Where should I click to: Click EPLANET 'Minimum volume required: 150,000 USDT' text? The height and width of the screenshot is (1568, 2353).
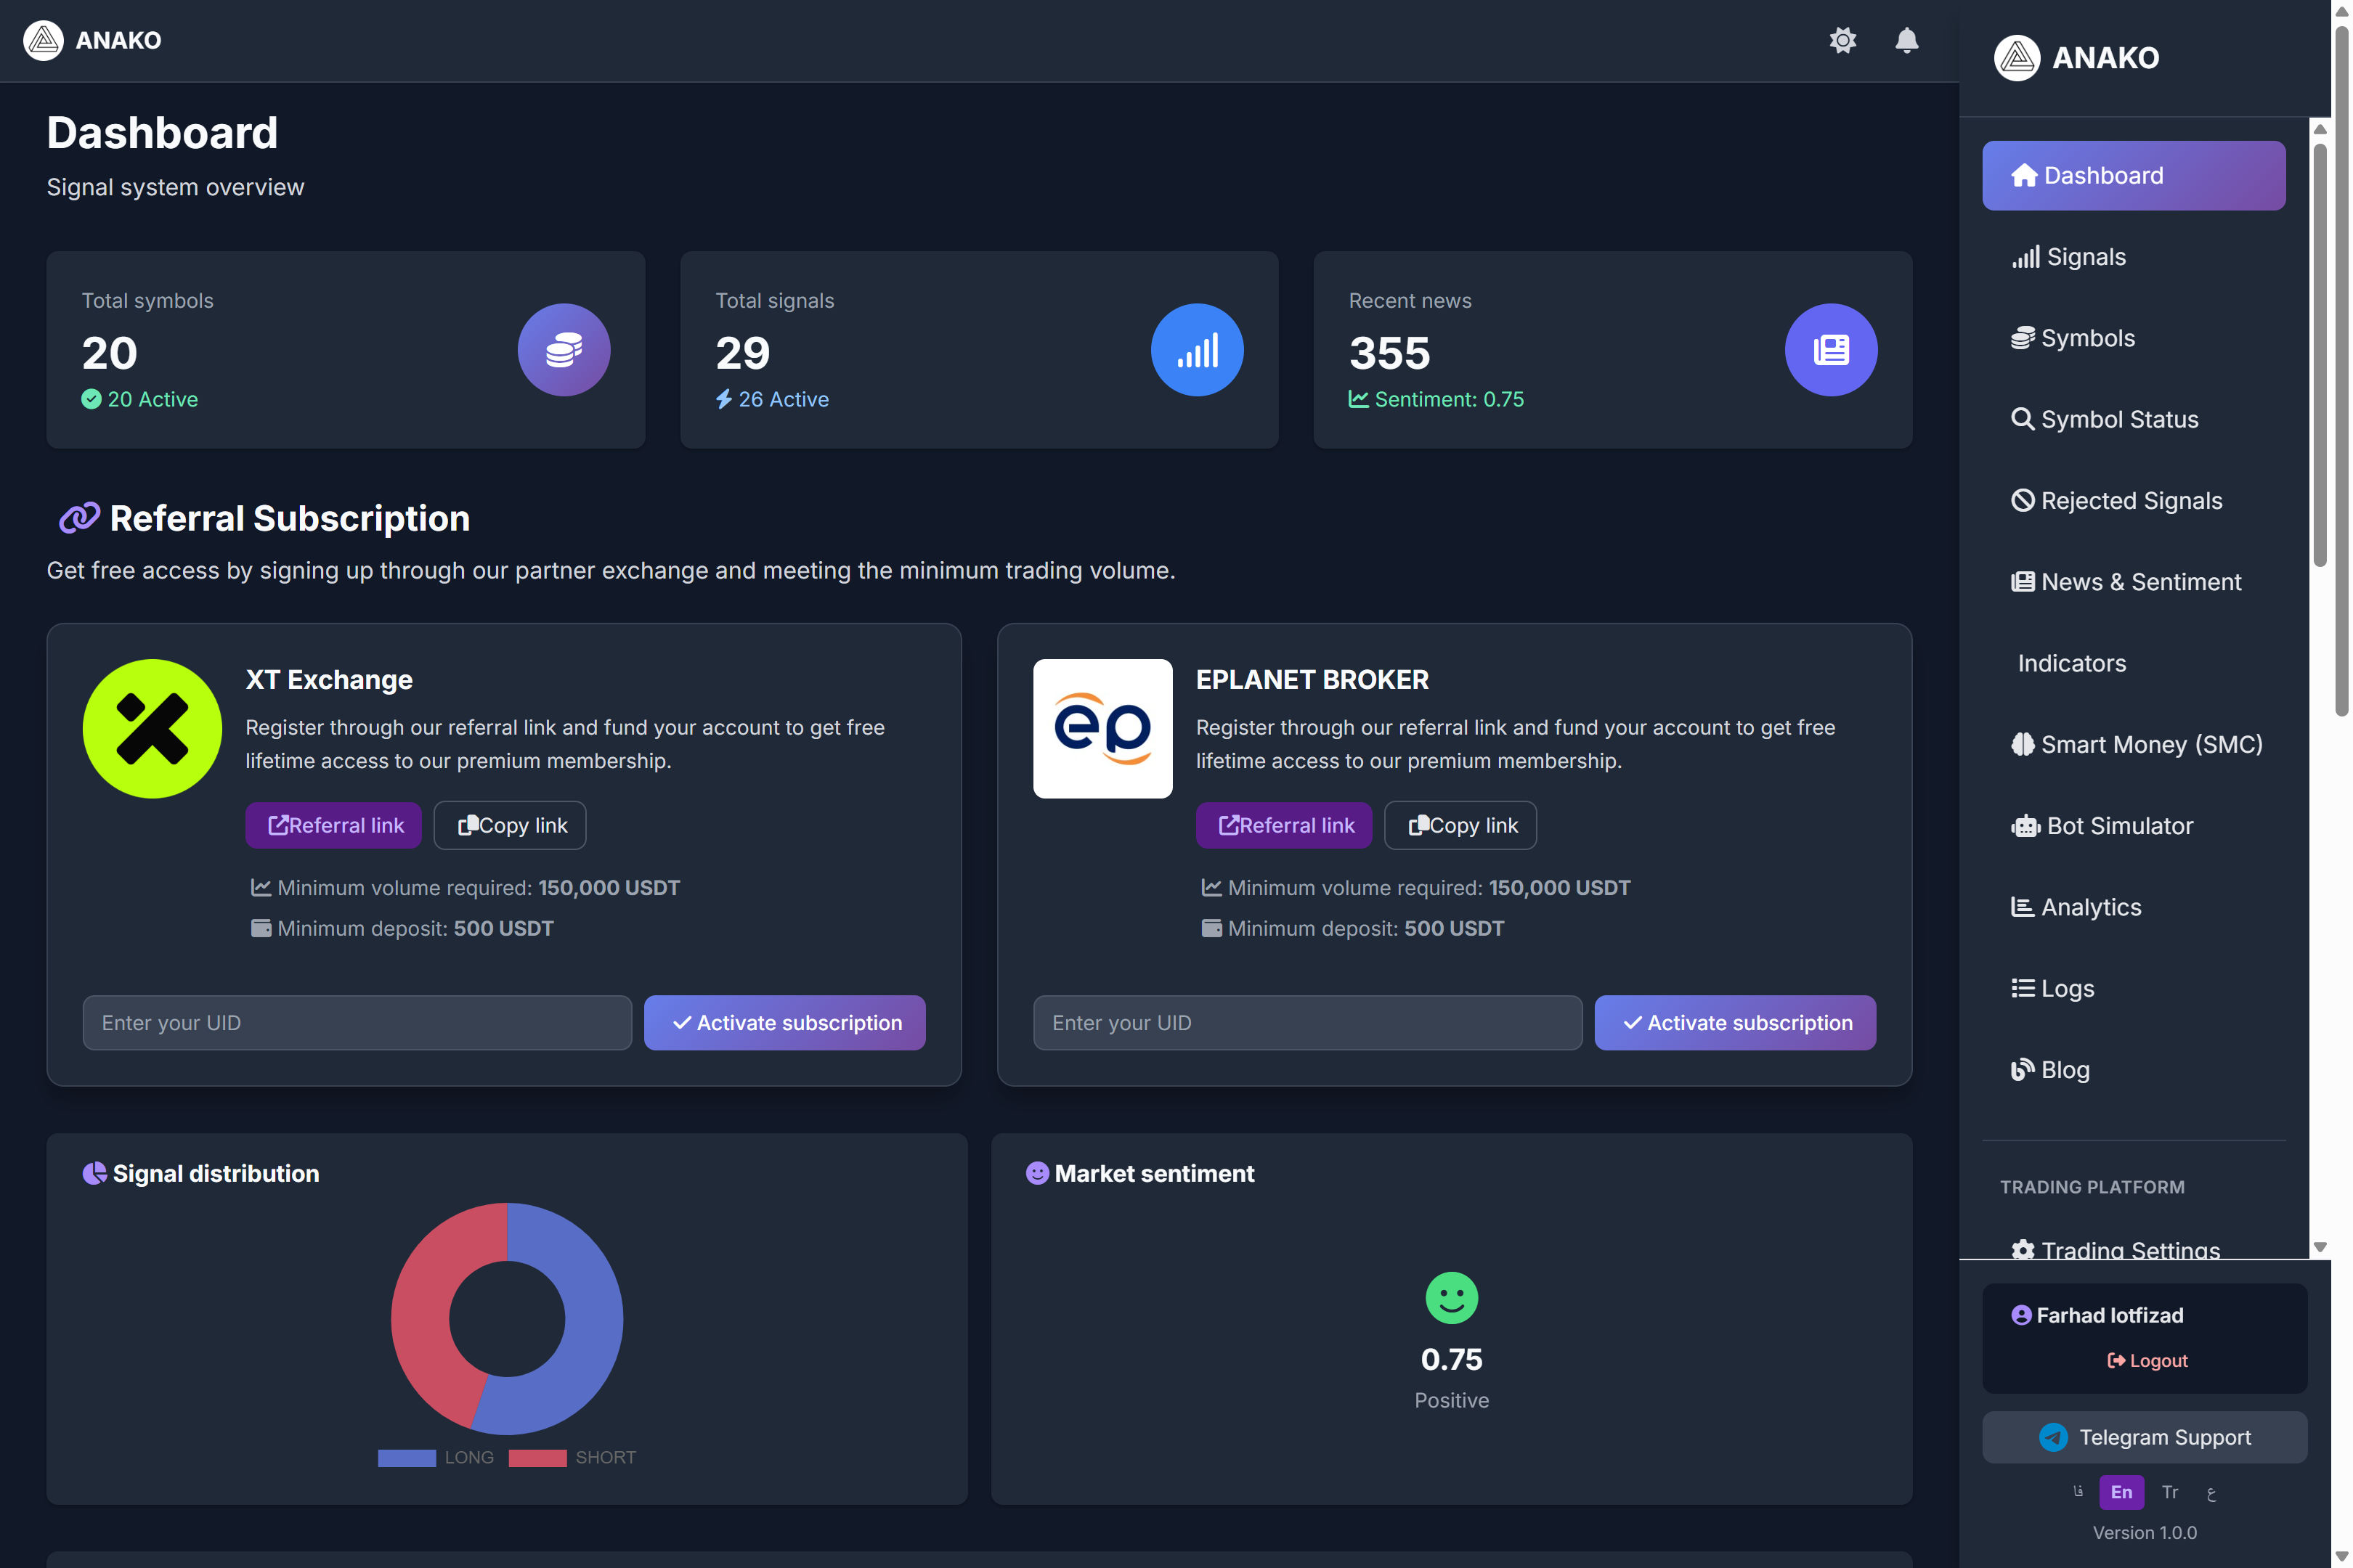click(1429, 888)
